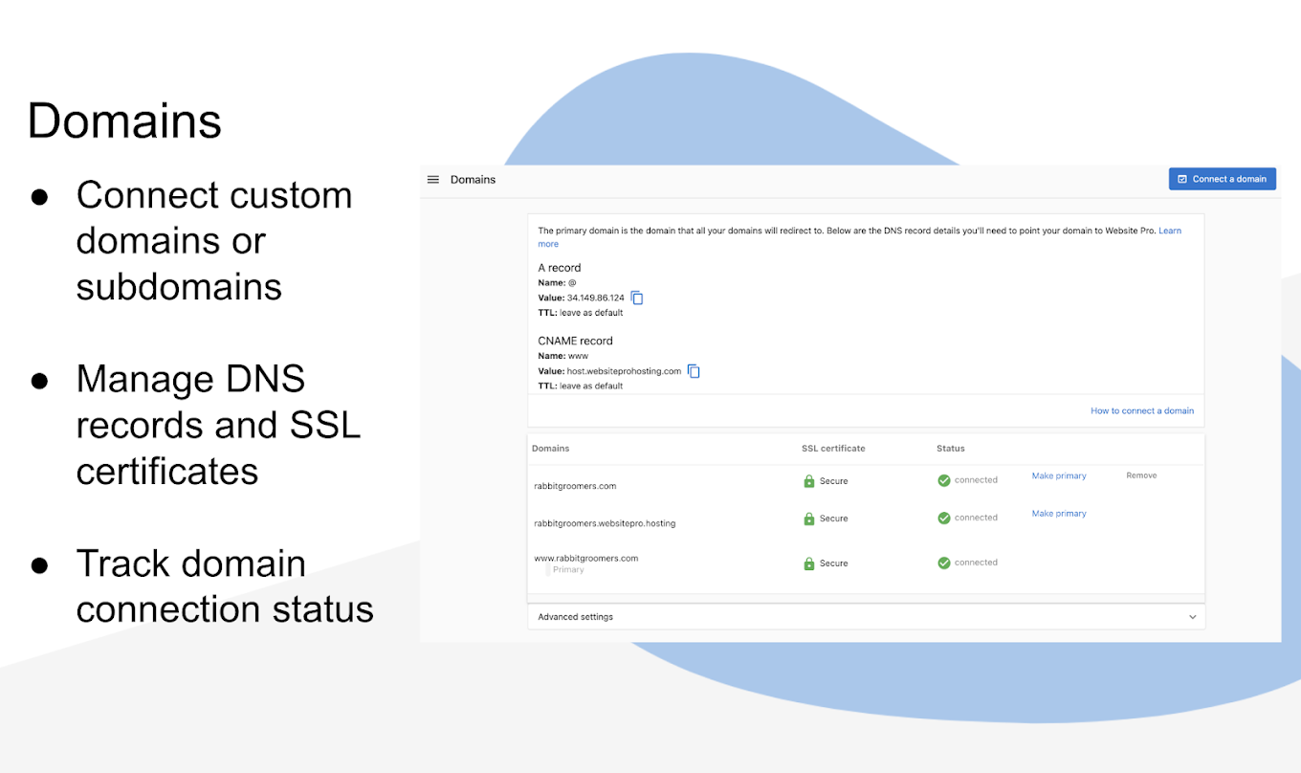Open the Learn more link
The width and height of the screenshot is (1301, 773).
(1169, 230)
